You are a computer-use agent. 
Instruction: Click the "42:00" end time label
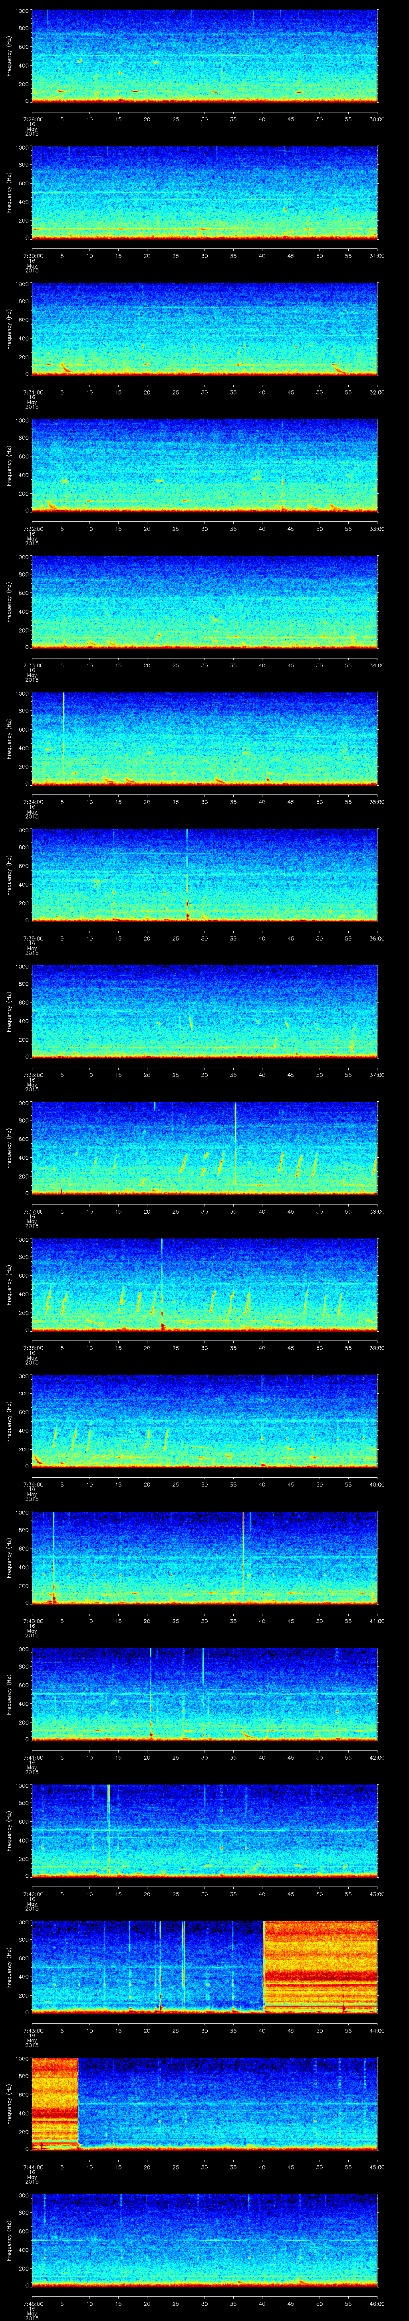click(377, 1757)
